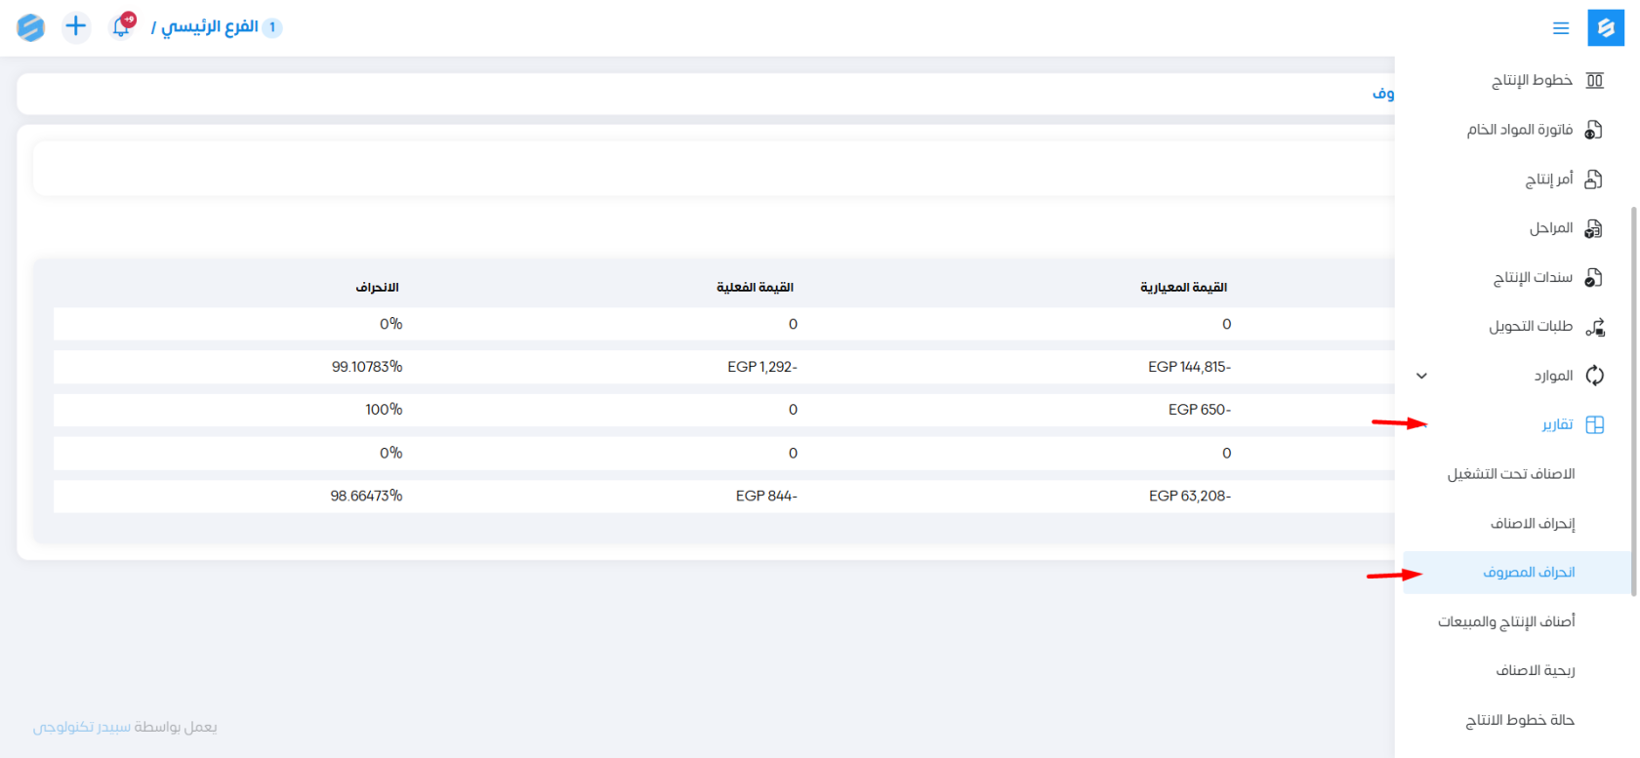
Task: Click the 100% deviation cell
Action: pyautogui.click(x=384, y=410)
